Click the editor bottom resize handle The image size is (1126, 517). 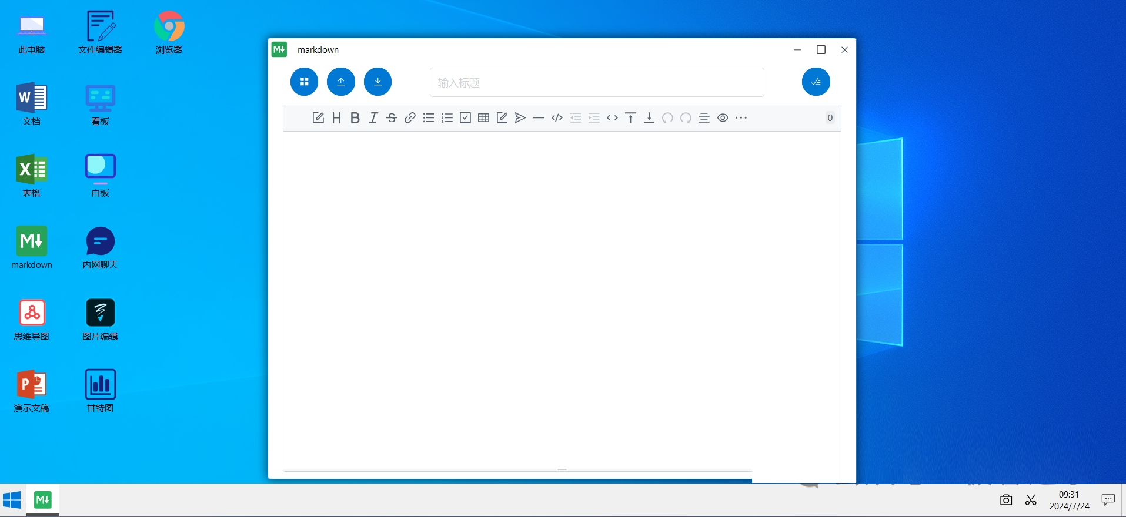pos(562,470)
